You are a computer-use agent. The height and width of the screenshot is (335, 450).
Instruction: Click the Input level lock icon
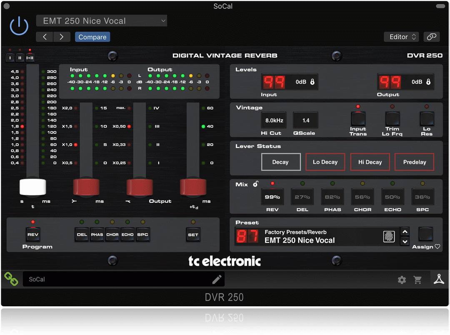[312, 82]
